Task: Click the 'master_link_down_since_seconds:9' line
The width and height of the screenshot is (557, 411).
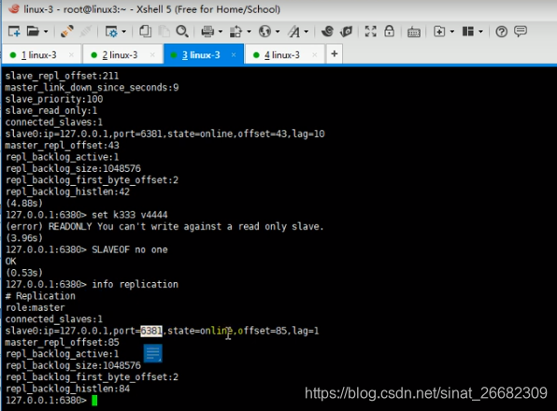Action: pyautogui.click(x=92, y=88)
